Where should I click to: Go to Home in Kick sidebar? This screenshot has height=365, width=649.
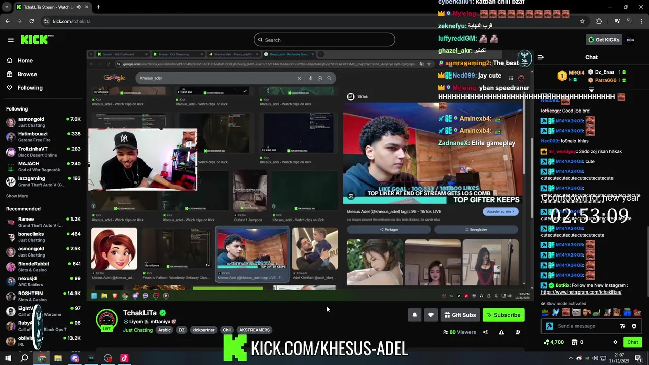(20, 60)
